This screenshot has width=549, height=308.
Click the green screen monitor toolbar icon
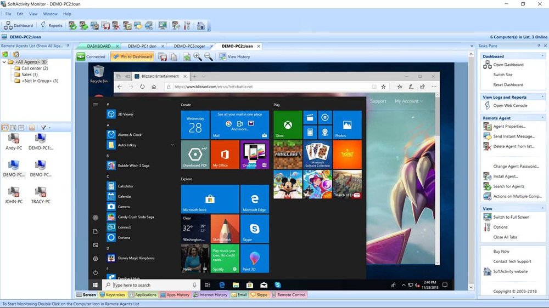(163, 26)
